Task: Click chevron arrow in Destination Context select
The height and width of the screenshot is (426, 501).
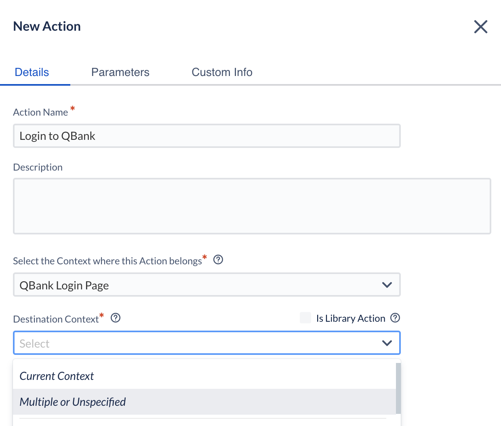Action: (x=387, y=343)
